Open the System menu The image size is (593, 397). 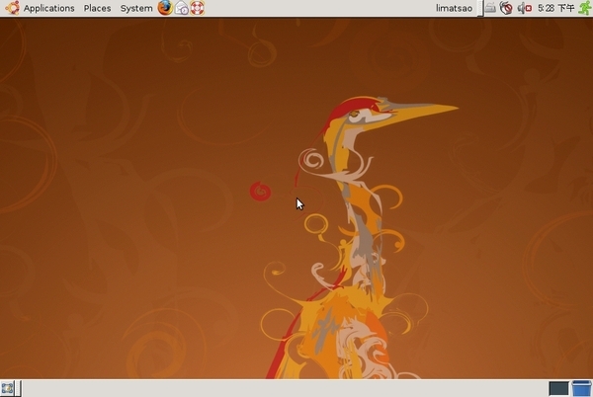[136, 8]
